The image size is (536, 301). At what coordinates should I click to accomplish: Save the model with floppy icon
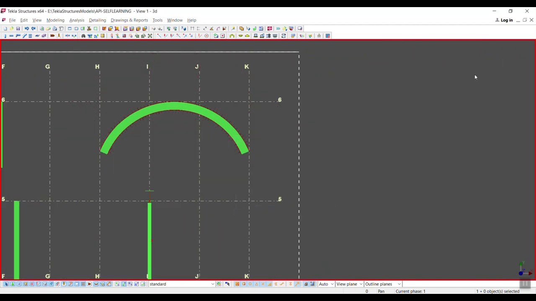[x=18, y=28]
